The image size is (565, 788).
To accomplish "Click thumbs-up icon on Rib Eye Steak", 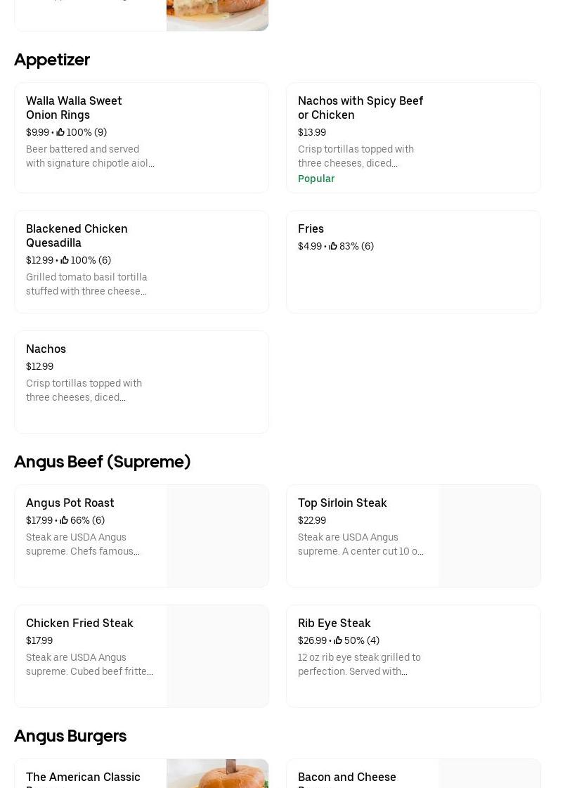I will click(x=338, y=640).
